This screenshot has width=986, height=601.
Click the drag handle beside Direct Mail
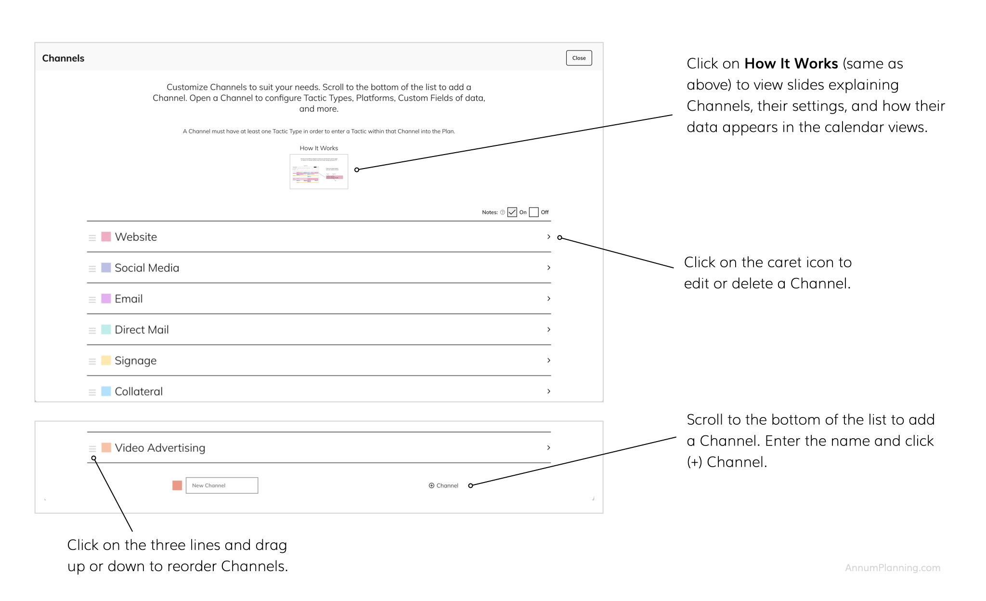pos(92,330)
